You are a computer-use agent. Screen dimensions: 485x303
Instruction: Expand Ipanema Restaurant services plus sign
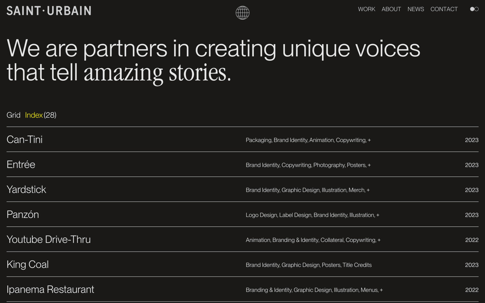(381, 290)
